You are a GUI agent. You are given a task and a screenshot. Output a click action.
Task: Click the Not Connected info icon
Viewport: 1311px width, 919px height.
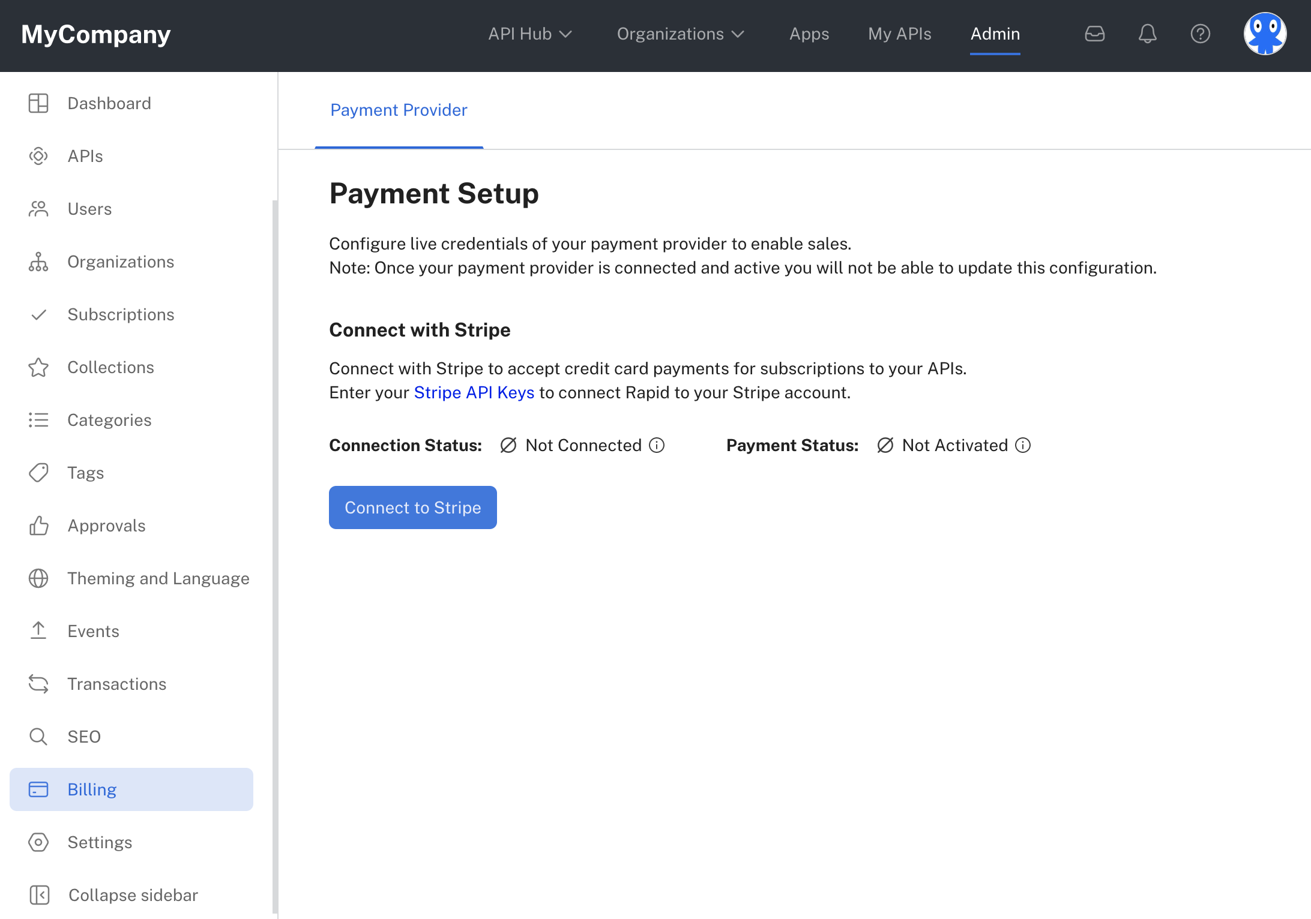[657, 445]
